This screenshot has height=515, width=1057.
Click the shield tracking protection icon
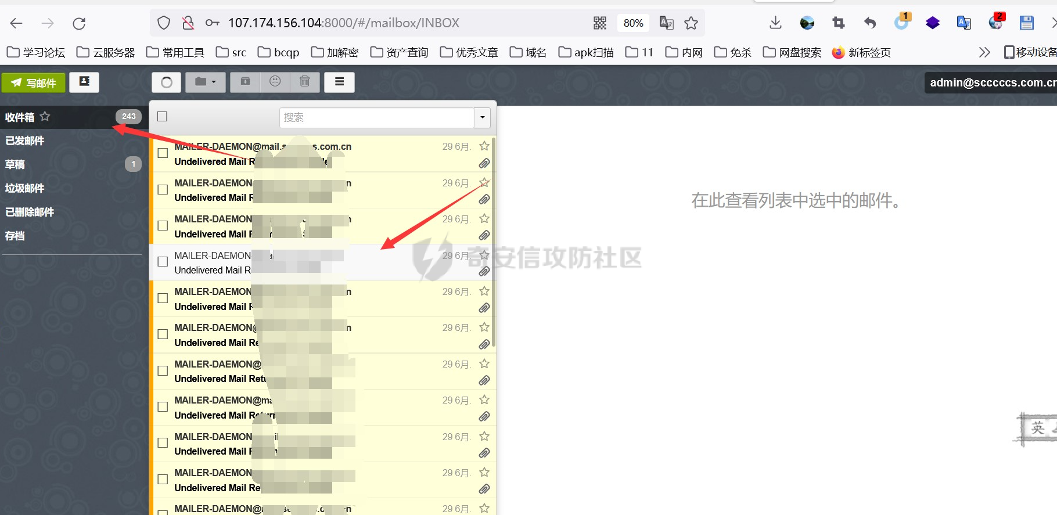[164, 23]
